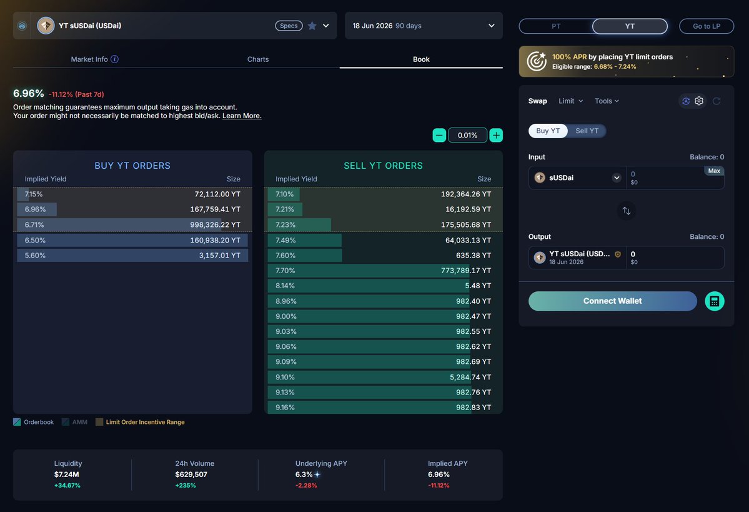This screenshot has height=512, width=749.
Task: Click the output amount field
Action: pos(675,258)
